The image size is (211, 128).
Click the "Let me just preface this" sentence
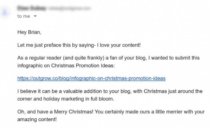[x=79, y=45]
